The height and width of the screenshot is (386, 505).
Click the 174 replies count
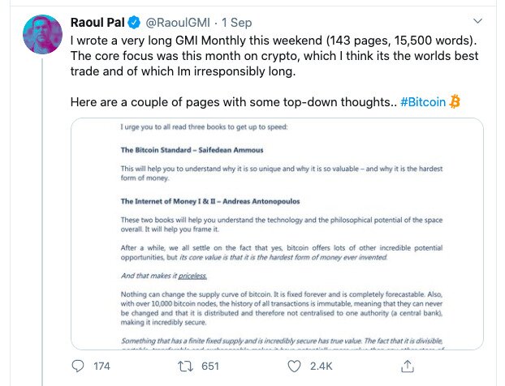pos(101,366)
